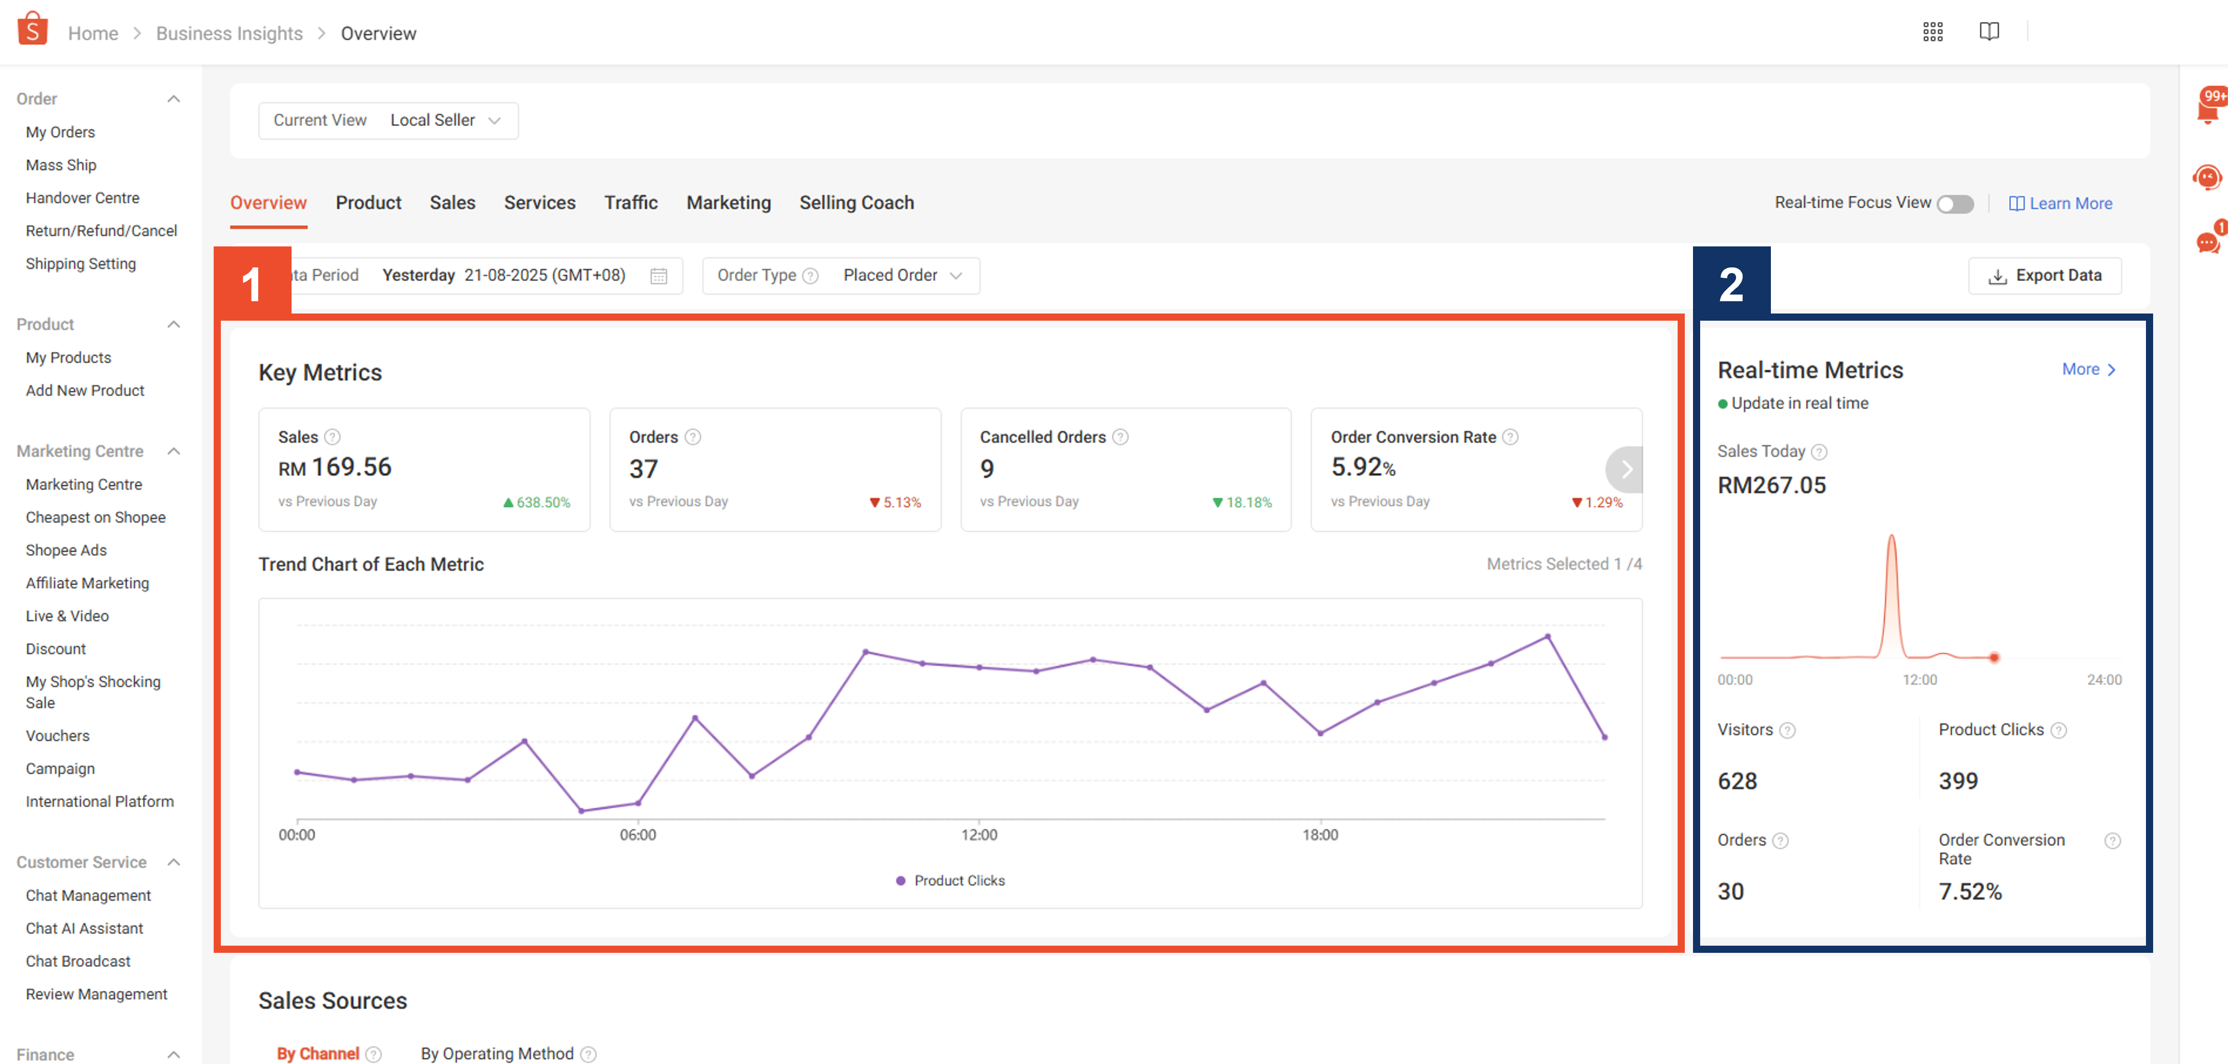
Task: Open More in Real-time Metrics
Action: pyautogui.click(x=2088, y=370)
